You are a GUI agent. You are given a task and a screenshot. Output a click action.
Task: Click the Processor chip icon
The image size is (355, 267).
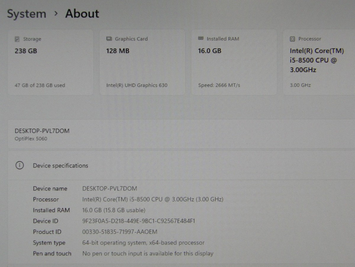point(293,39)
